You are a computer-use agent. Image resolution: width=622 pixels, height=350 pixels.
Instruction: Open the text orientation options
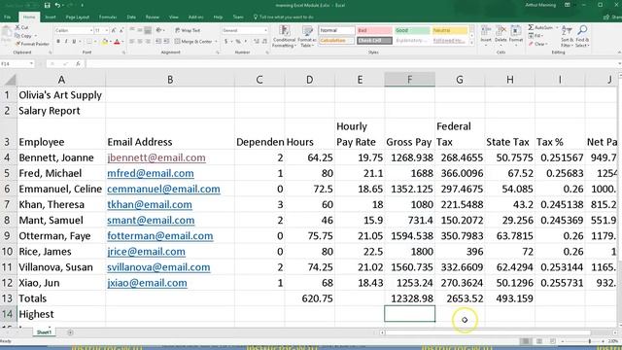pos(160,30)
